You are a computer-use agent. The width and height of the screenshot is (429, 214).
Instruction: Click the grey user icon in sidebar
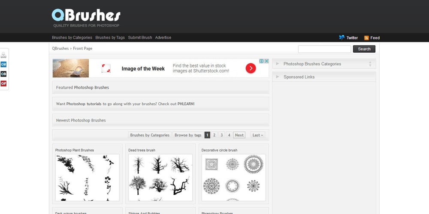point(3,55)
